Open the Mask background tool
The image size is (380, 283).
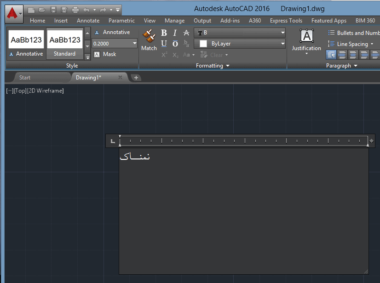click(105, 54)
